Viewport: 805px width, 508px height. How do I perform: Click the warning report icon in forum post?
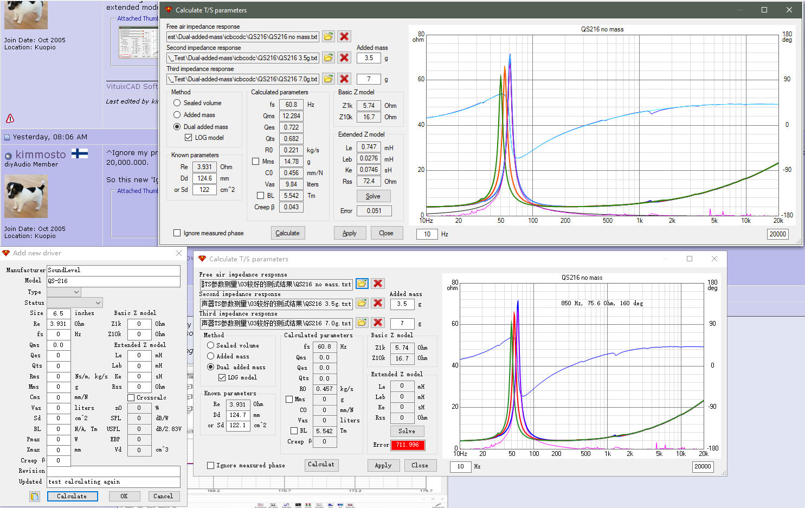(10, 118)
